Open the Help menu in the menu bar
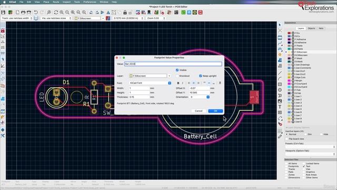This screenshot has height=190, width=337. [114, 2]
